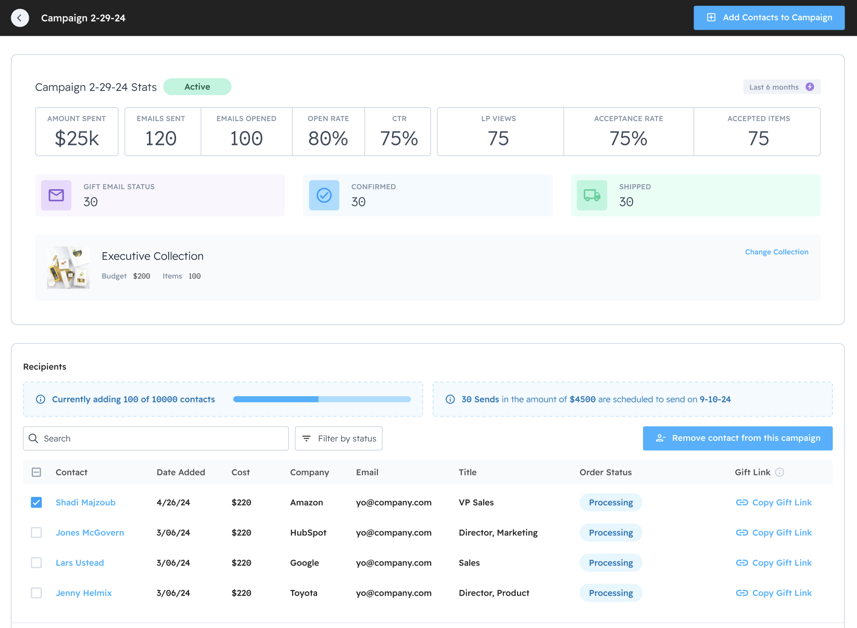
Task: Sort by Date Added column header
Action: 181,472
